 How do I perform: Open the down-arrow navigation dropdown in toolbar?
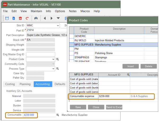click(58, 18)
